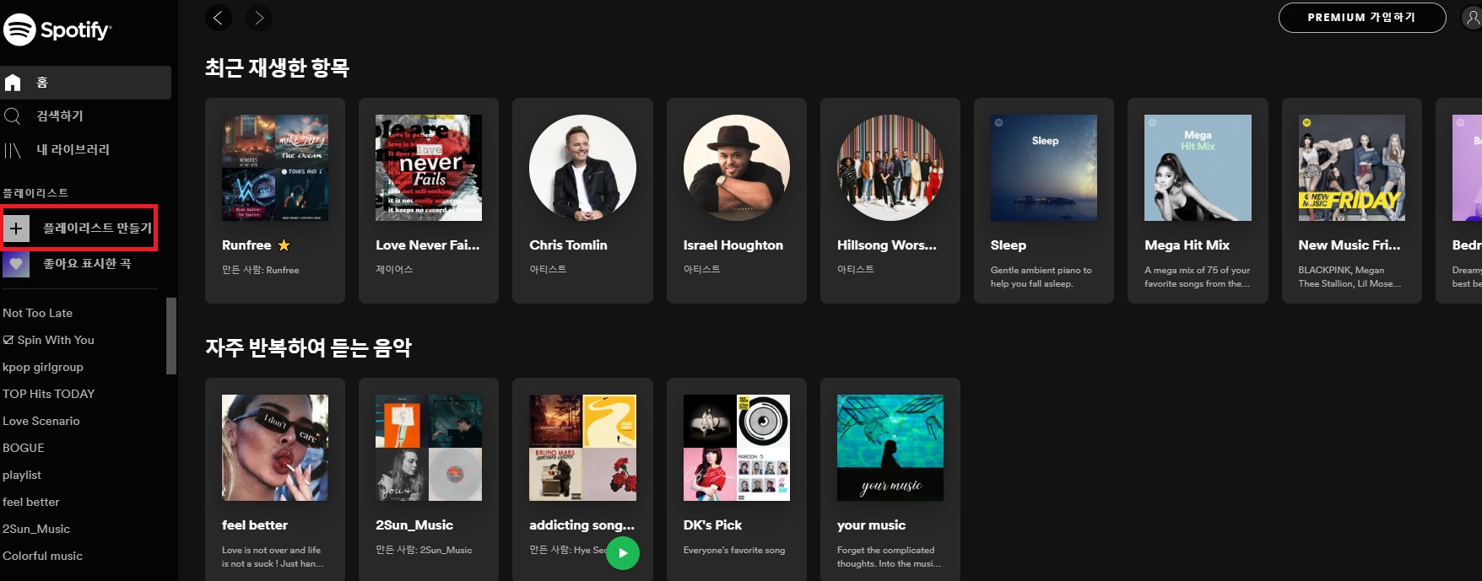
Task: Click the Mega Hit Mix title
Action: [1187, 245]
